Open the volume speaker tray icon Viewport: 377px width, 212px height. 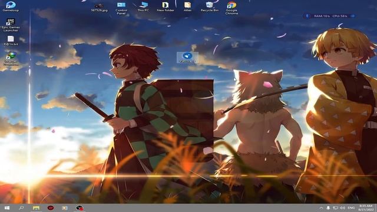343,208
